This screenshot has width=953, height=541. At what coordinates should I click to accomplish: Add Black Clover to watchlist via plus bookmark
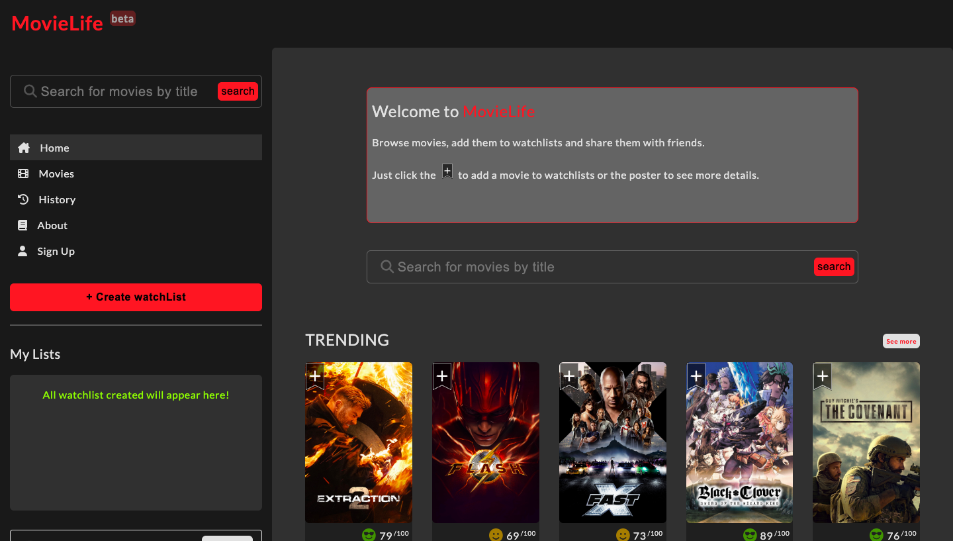(x=696, y=376)
